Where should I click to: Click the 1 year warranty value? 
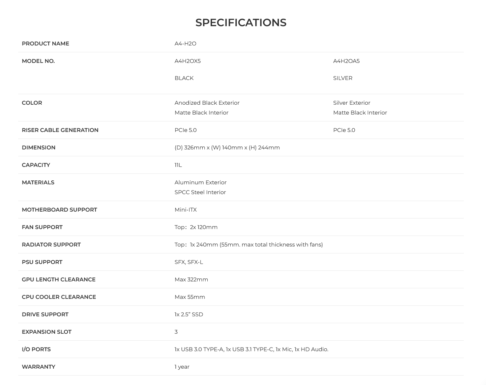(x=182, y=367)
